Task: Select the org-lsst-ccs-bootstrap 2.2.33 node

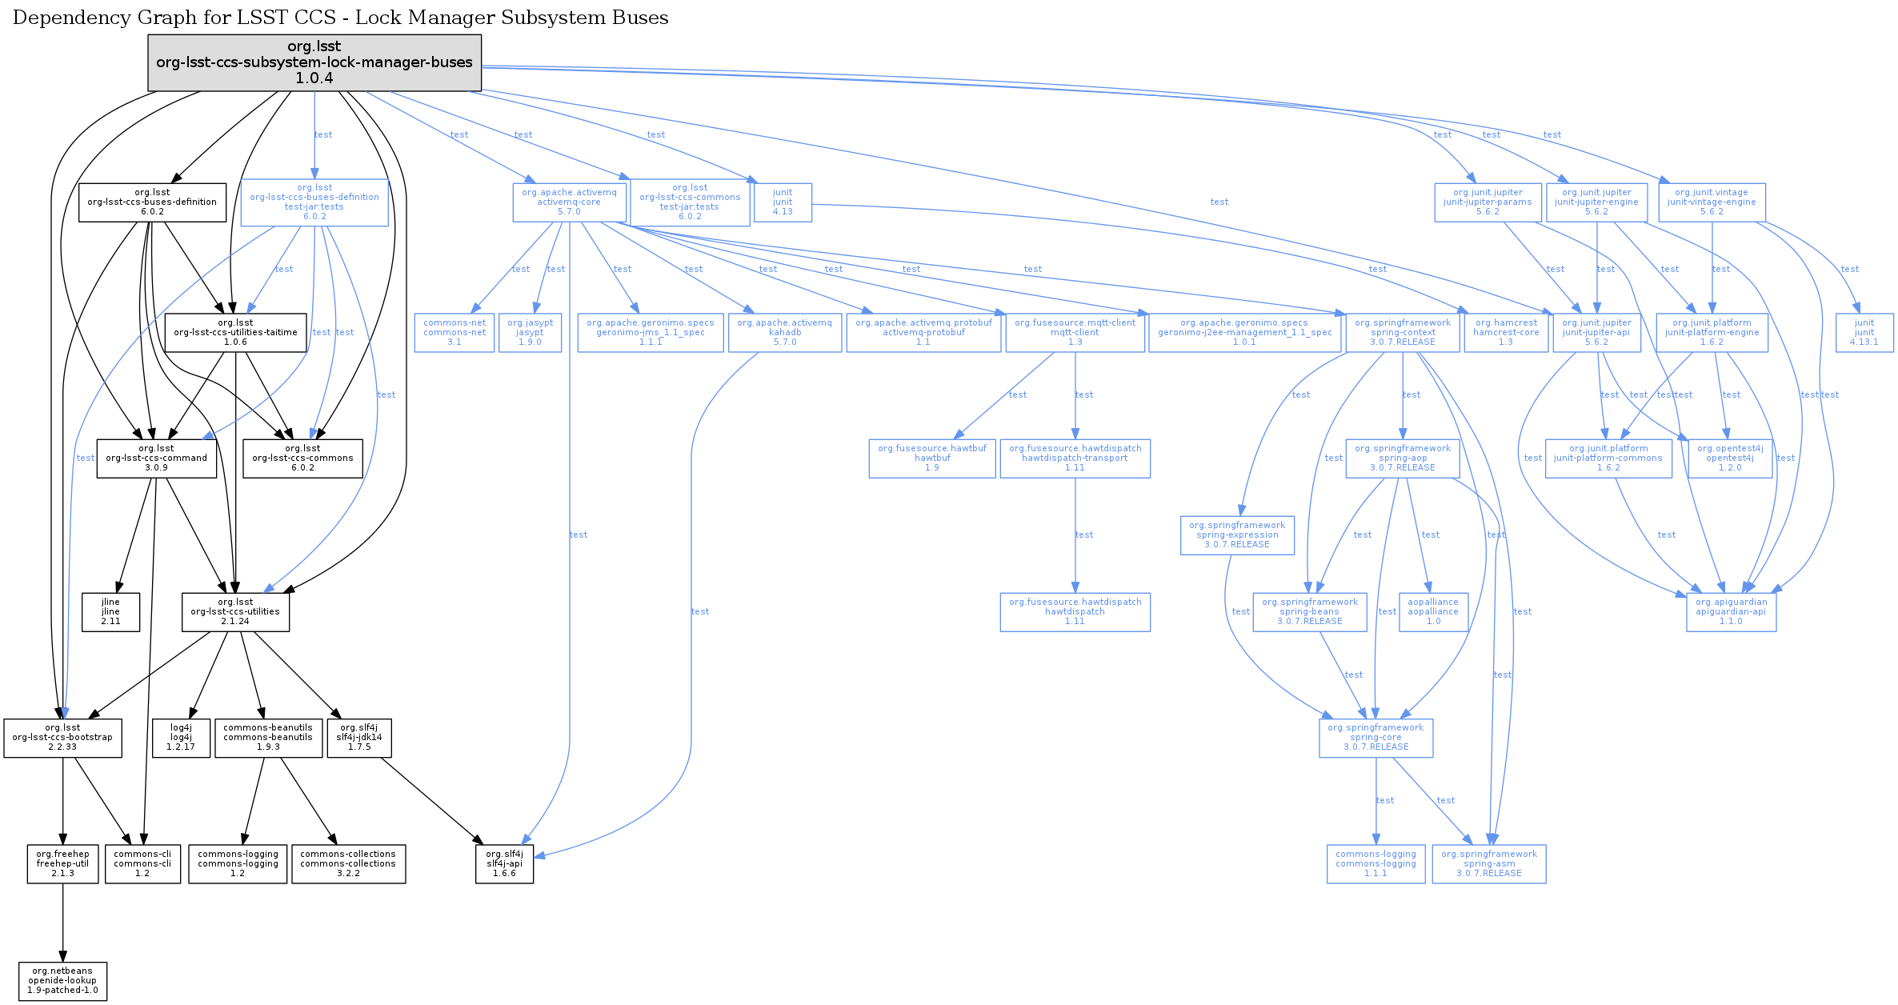Action: [62, 738]
